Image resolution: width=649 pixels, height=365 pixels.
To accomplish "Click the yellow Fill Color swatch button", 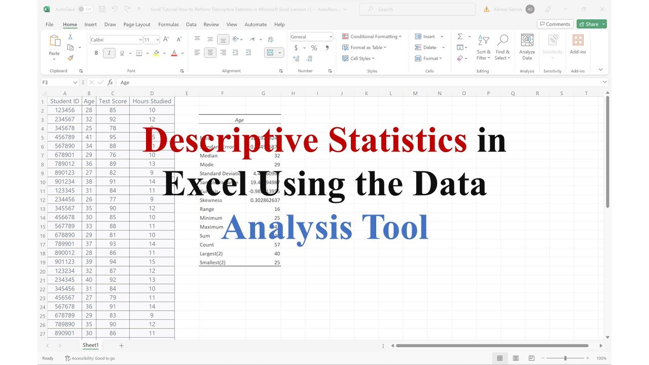I will click(x=156, y=53).
